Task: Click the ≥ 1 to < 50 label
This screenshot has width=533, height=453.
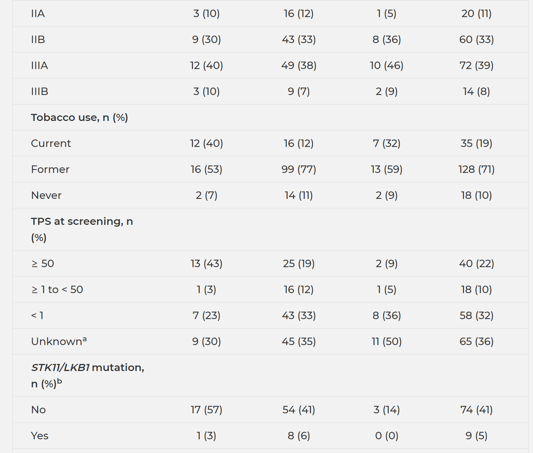Action: pyautogui.click(x=57, y=290)
